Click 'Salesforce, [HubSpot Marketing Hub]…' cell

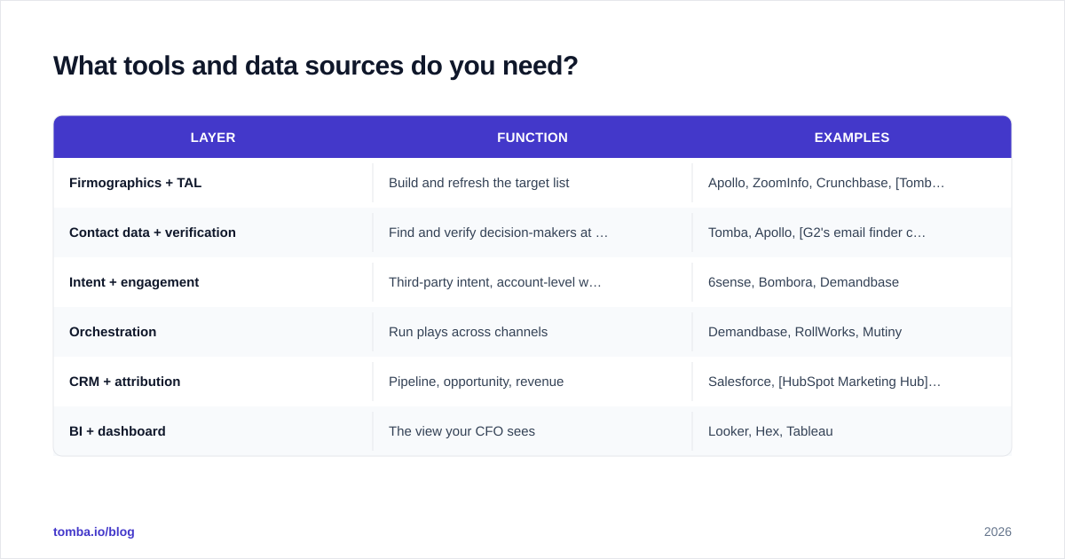pyautogui.click(x=852, y=382)
